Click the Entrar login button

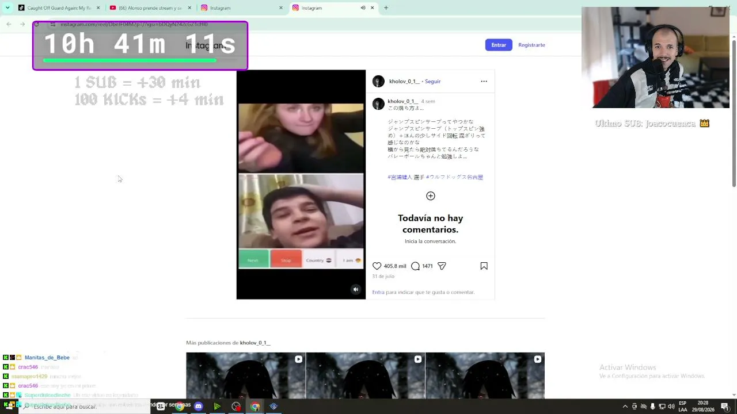click(x=499, y=45)
